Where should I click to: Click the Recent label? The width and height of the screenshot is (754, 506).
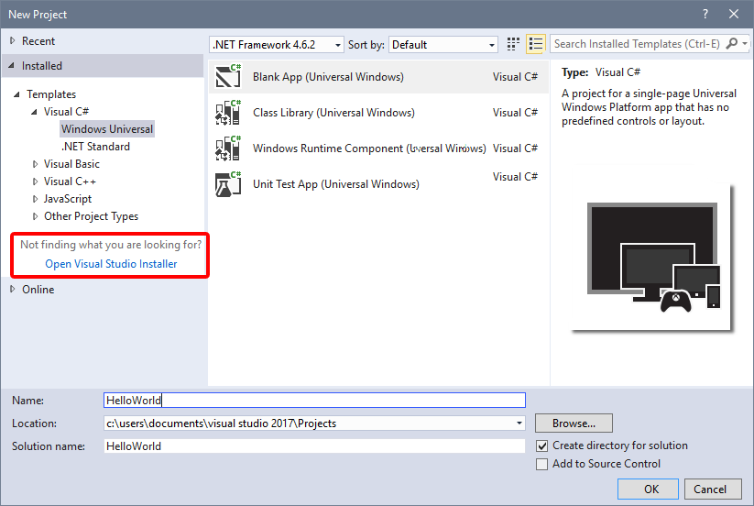coord(38,41)
